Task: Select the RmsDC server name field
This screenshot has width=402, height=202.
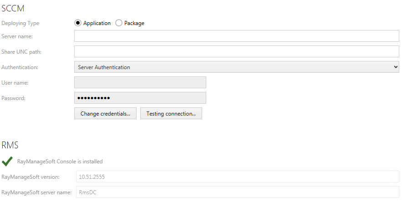Action: [236, 192]
